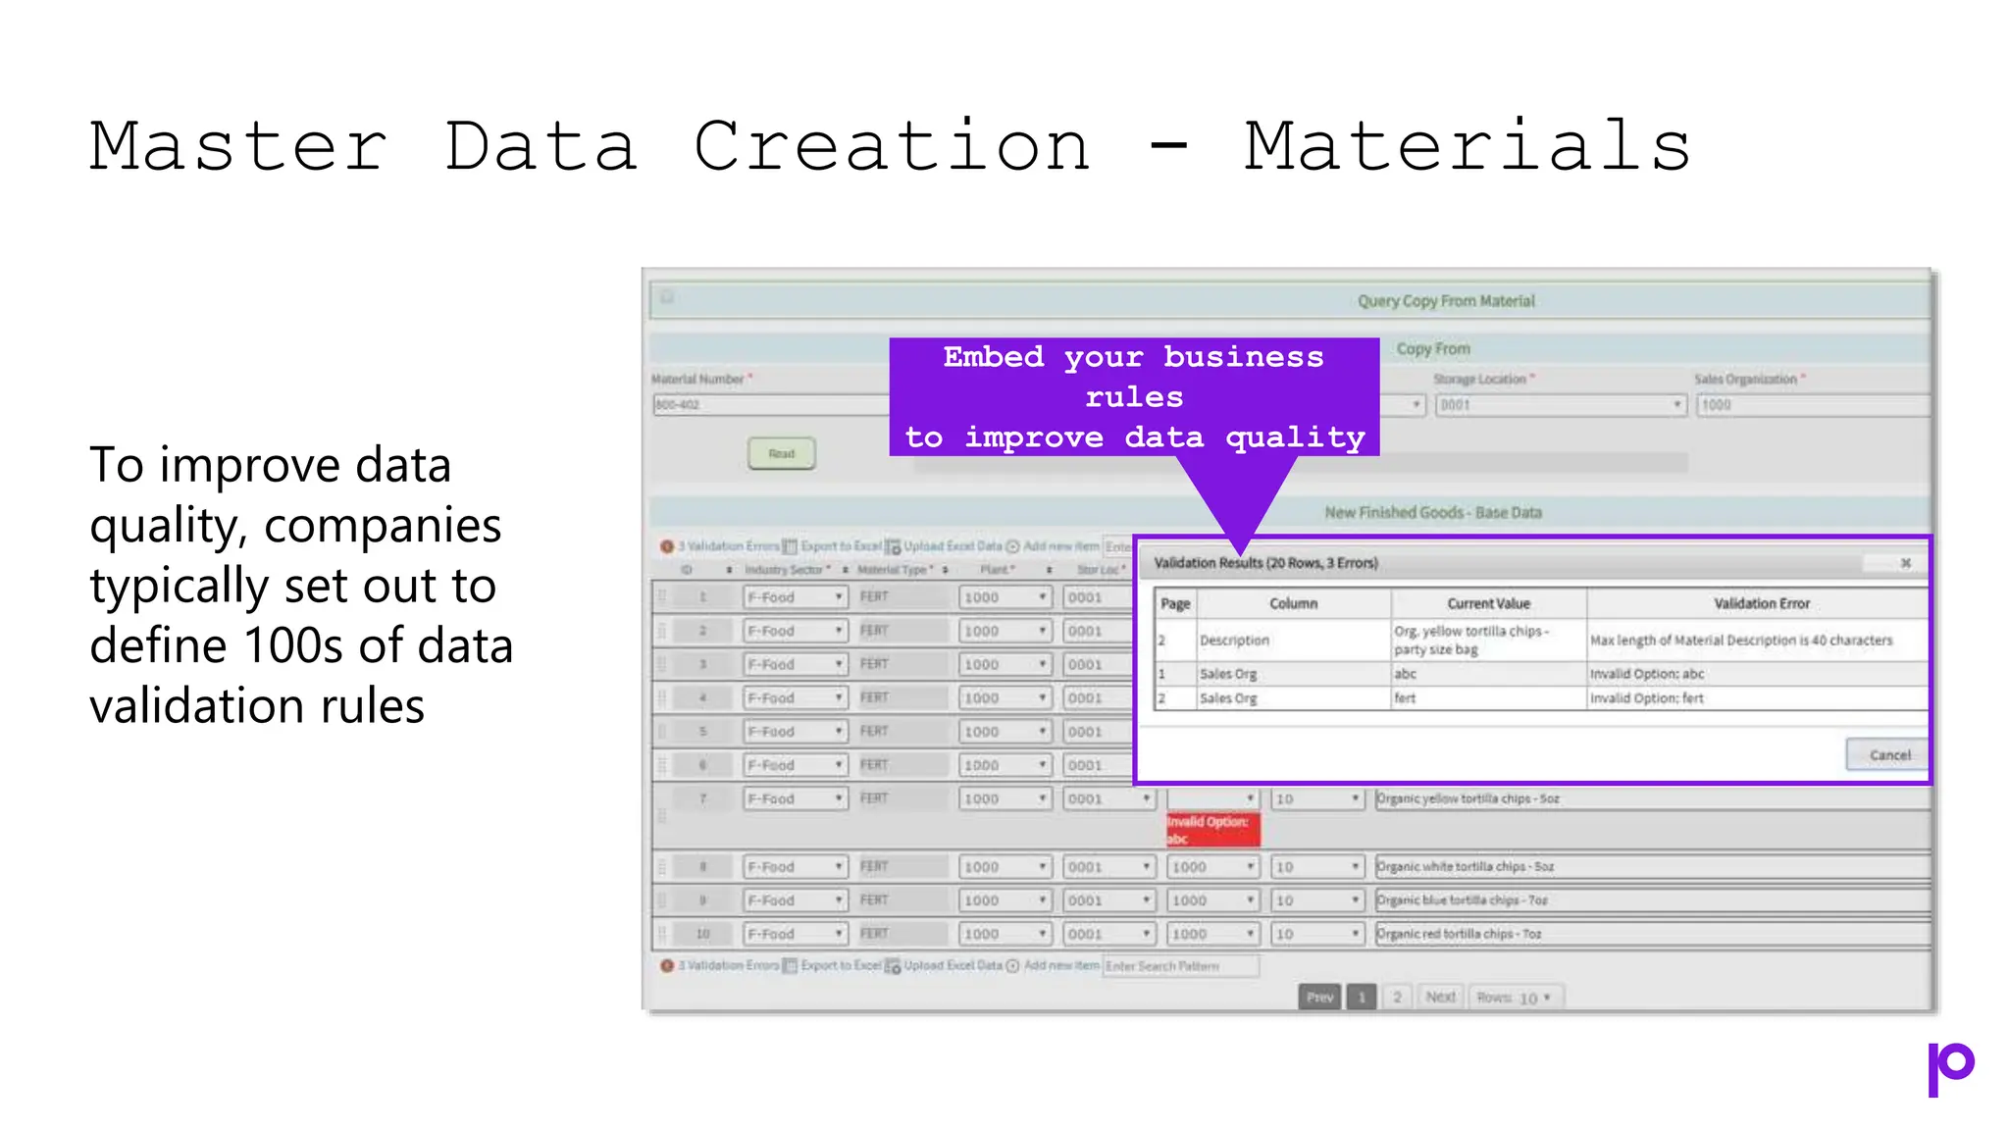Close the Validation Results dialog with the X
Viewport: 2009px width, 1130px height.
pos(1905,563)
